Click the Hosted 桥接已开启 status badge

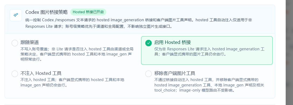[88, 12]
